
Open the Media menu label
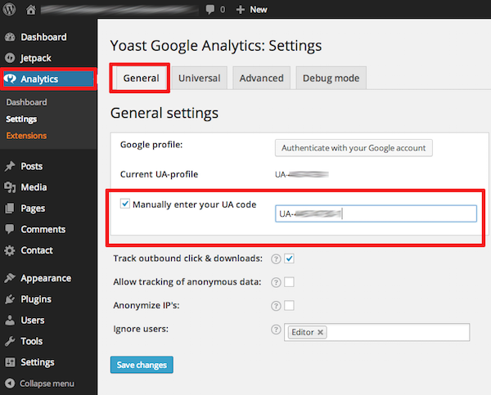pos(34,187)
